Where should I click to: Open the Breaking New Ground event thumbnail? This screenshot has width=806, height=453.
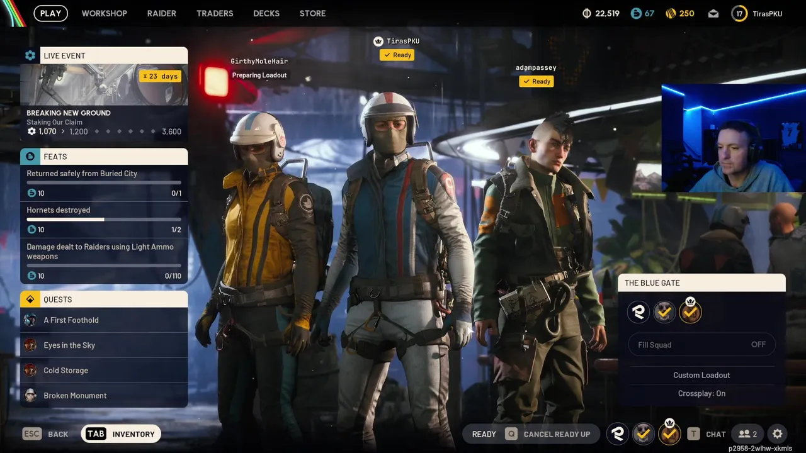click(x=104, y=84)
